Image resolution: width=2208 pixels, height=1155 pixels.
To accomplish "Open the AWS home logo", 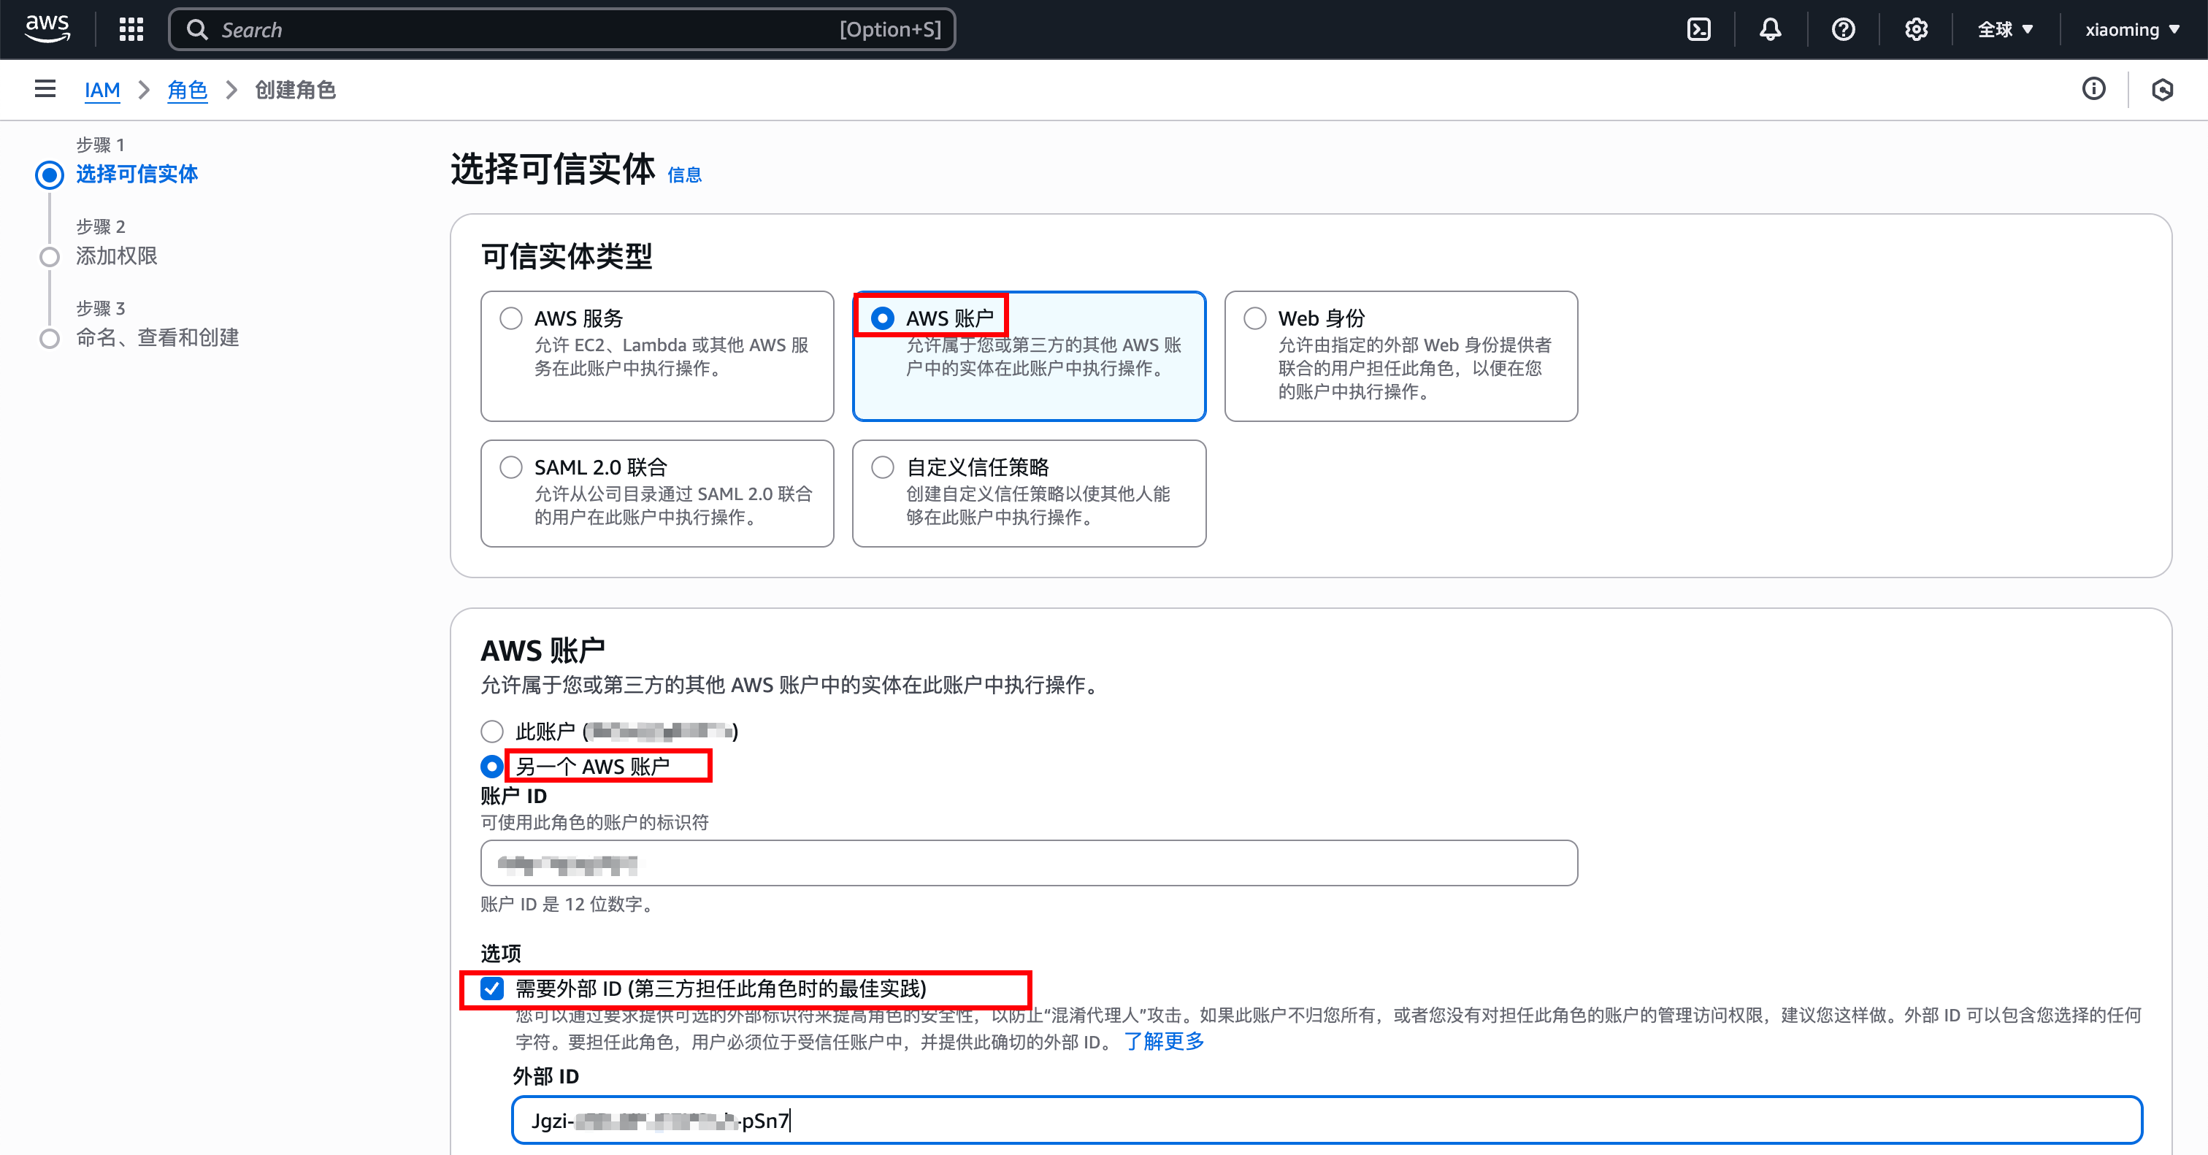I will click(47, 29).
